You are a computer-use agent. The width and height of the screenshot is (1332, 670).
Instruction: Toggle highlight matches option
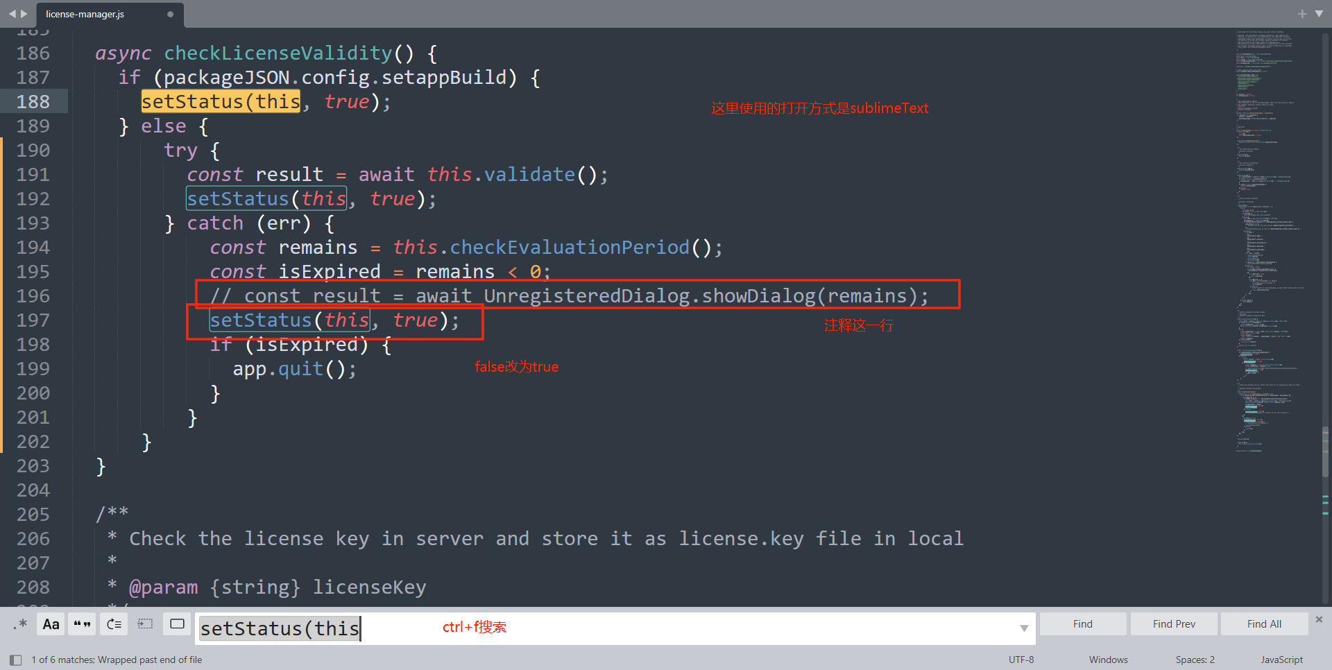coord(177,624)
